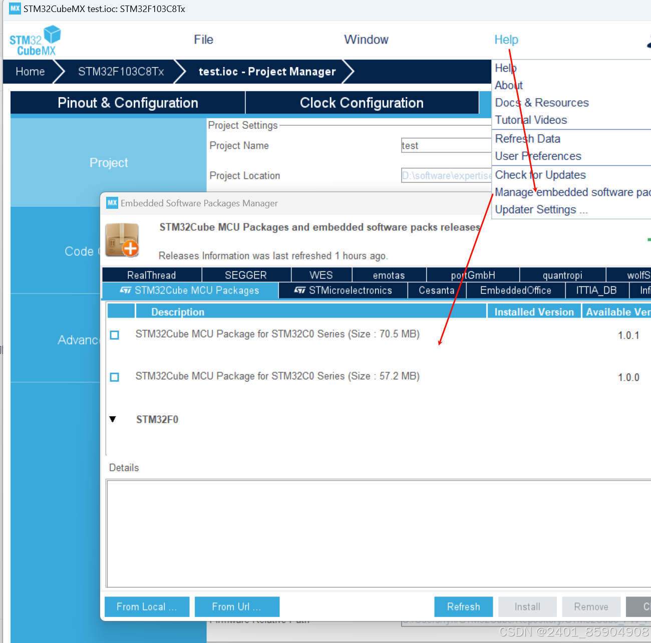The width and height of the screenshot is (651, 643).
Task: Click the Remove button
Action: tap(591, 606)
